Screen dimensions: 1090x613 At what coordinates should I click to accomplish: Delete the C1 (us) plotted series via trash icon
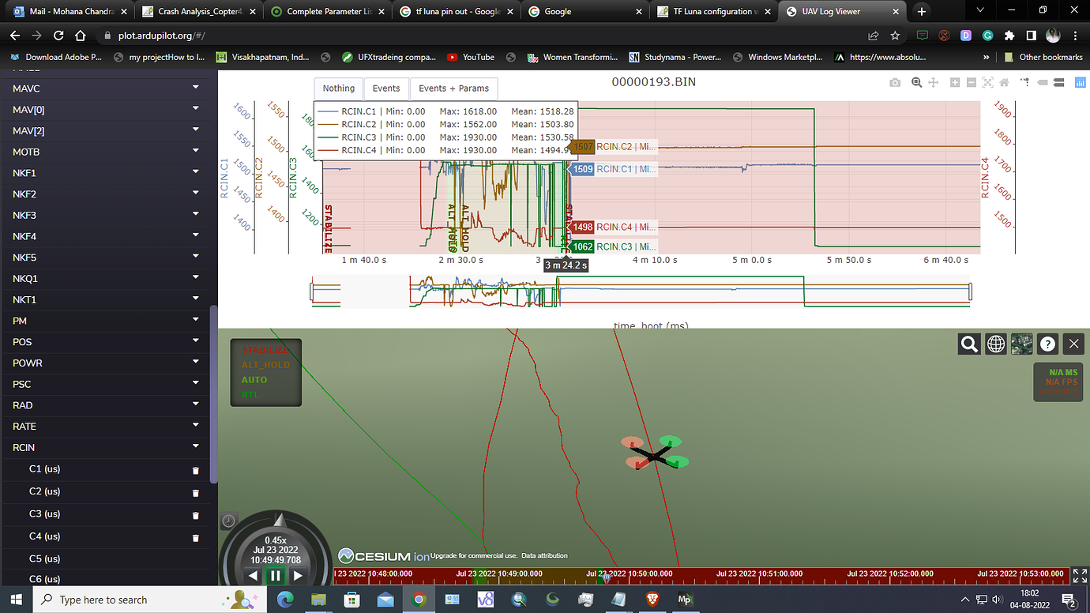click(x=194, y=469)
